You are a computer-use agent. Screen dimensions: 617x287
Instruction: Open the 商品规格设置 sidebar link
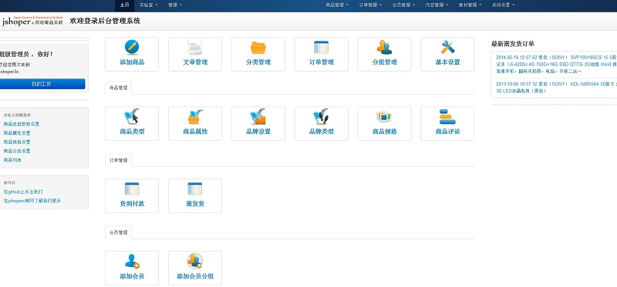pos(16,142)
